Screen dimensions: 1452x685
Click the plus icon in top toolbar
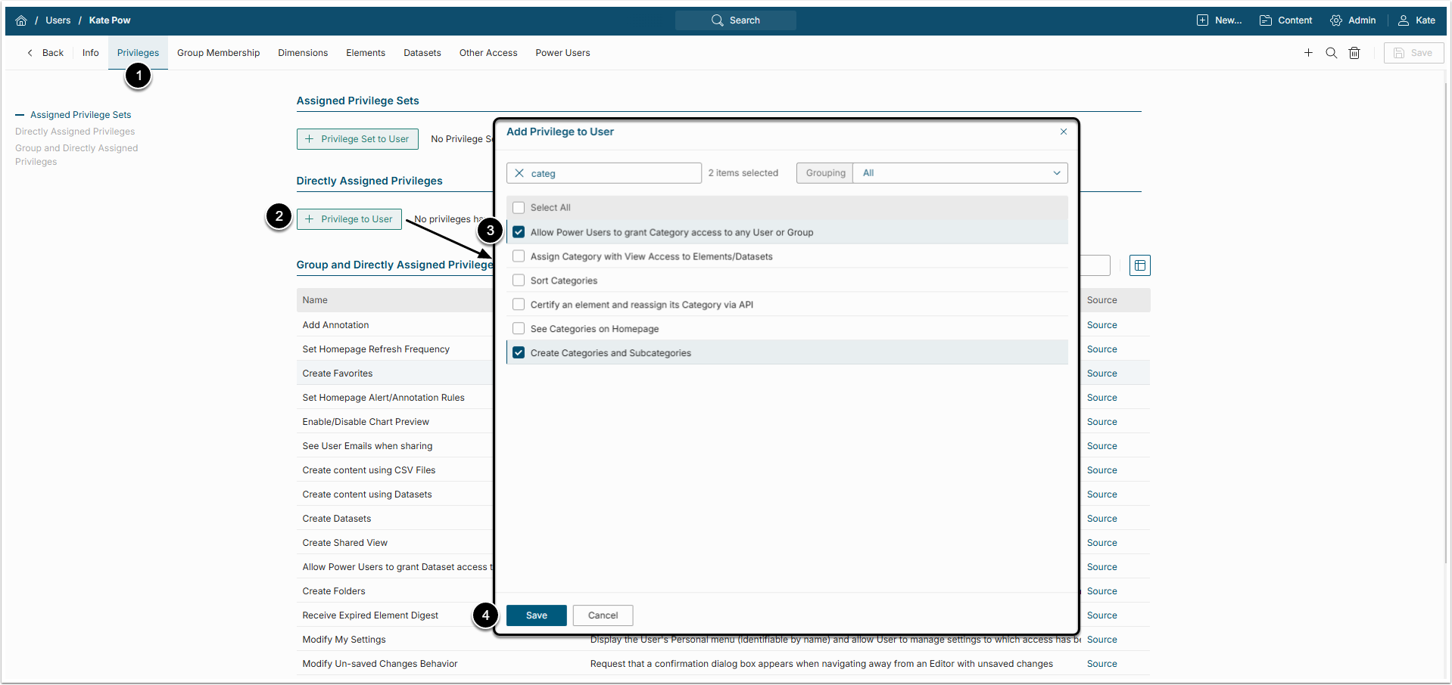click(1308, 53)
